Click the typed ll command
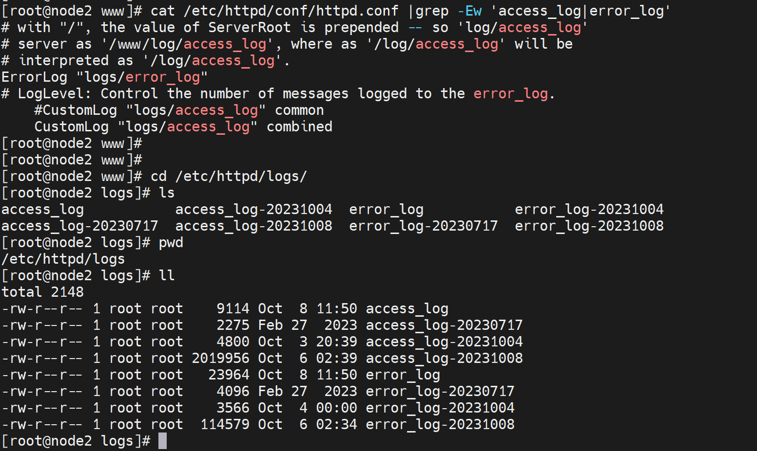This screenshot has height=451, width=757. tap(166, 275)
